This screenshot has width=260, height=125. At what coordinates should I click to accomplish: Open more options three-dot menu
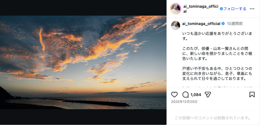click(x=252, y=9)
